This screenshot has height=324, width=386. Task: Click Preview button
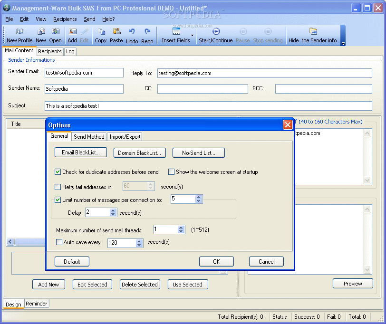pyautogui.click(x=353, y=284)
